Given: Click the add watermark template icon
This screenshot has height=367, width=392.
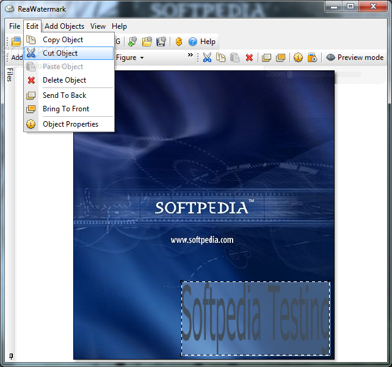Looking at the screenshot, I should tap(132, 42).
